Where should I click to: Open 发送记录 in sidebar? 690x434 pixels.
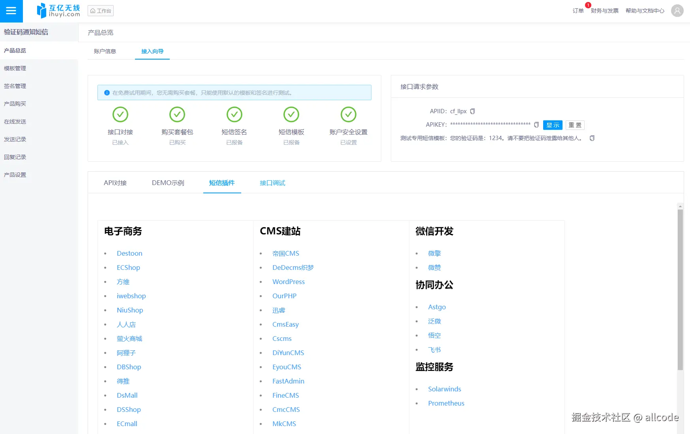39,139
